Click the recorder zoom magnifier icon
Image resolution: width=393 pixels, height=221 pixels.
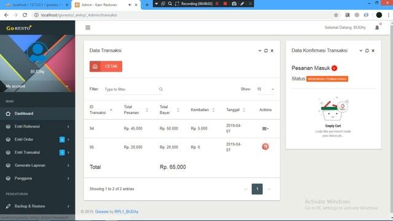pyautogui.click(x=170, y=4)
